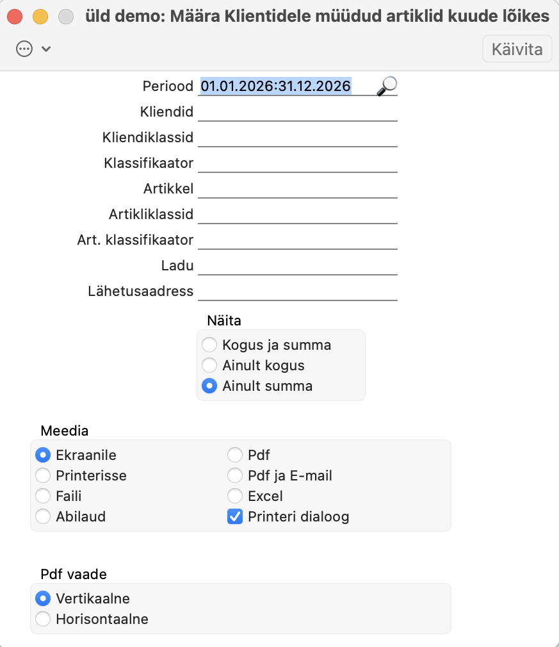Click the Lähetusaadress input field

[x=298, y=291]
